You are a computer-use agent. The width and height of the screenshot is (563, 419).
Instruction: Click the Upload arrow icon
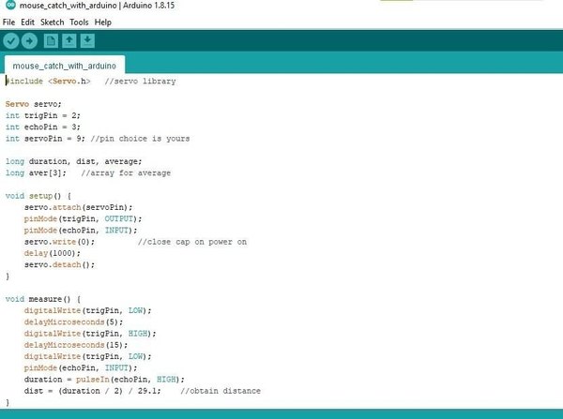pyautogui.click(x=29, y=41)
